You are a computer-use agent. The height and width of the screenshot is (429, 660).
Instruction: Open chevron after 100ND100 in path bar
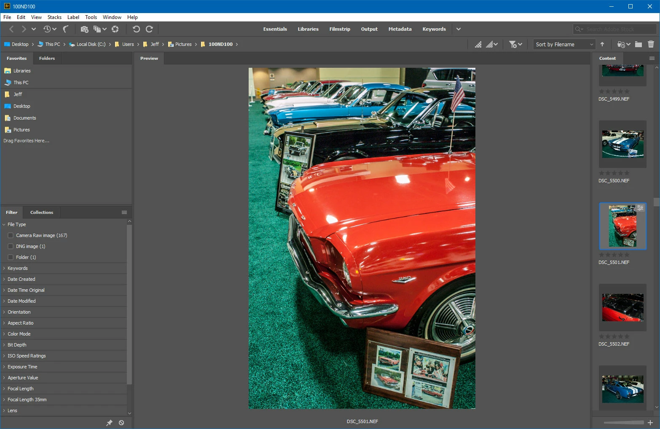[x=237, y=44]
